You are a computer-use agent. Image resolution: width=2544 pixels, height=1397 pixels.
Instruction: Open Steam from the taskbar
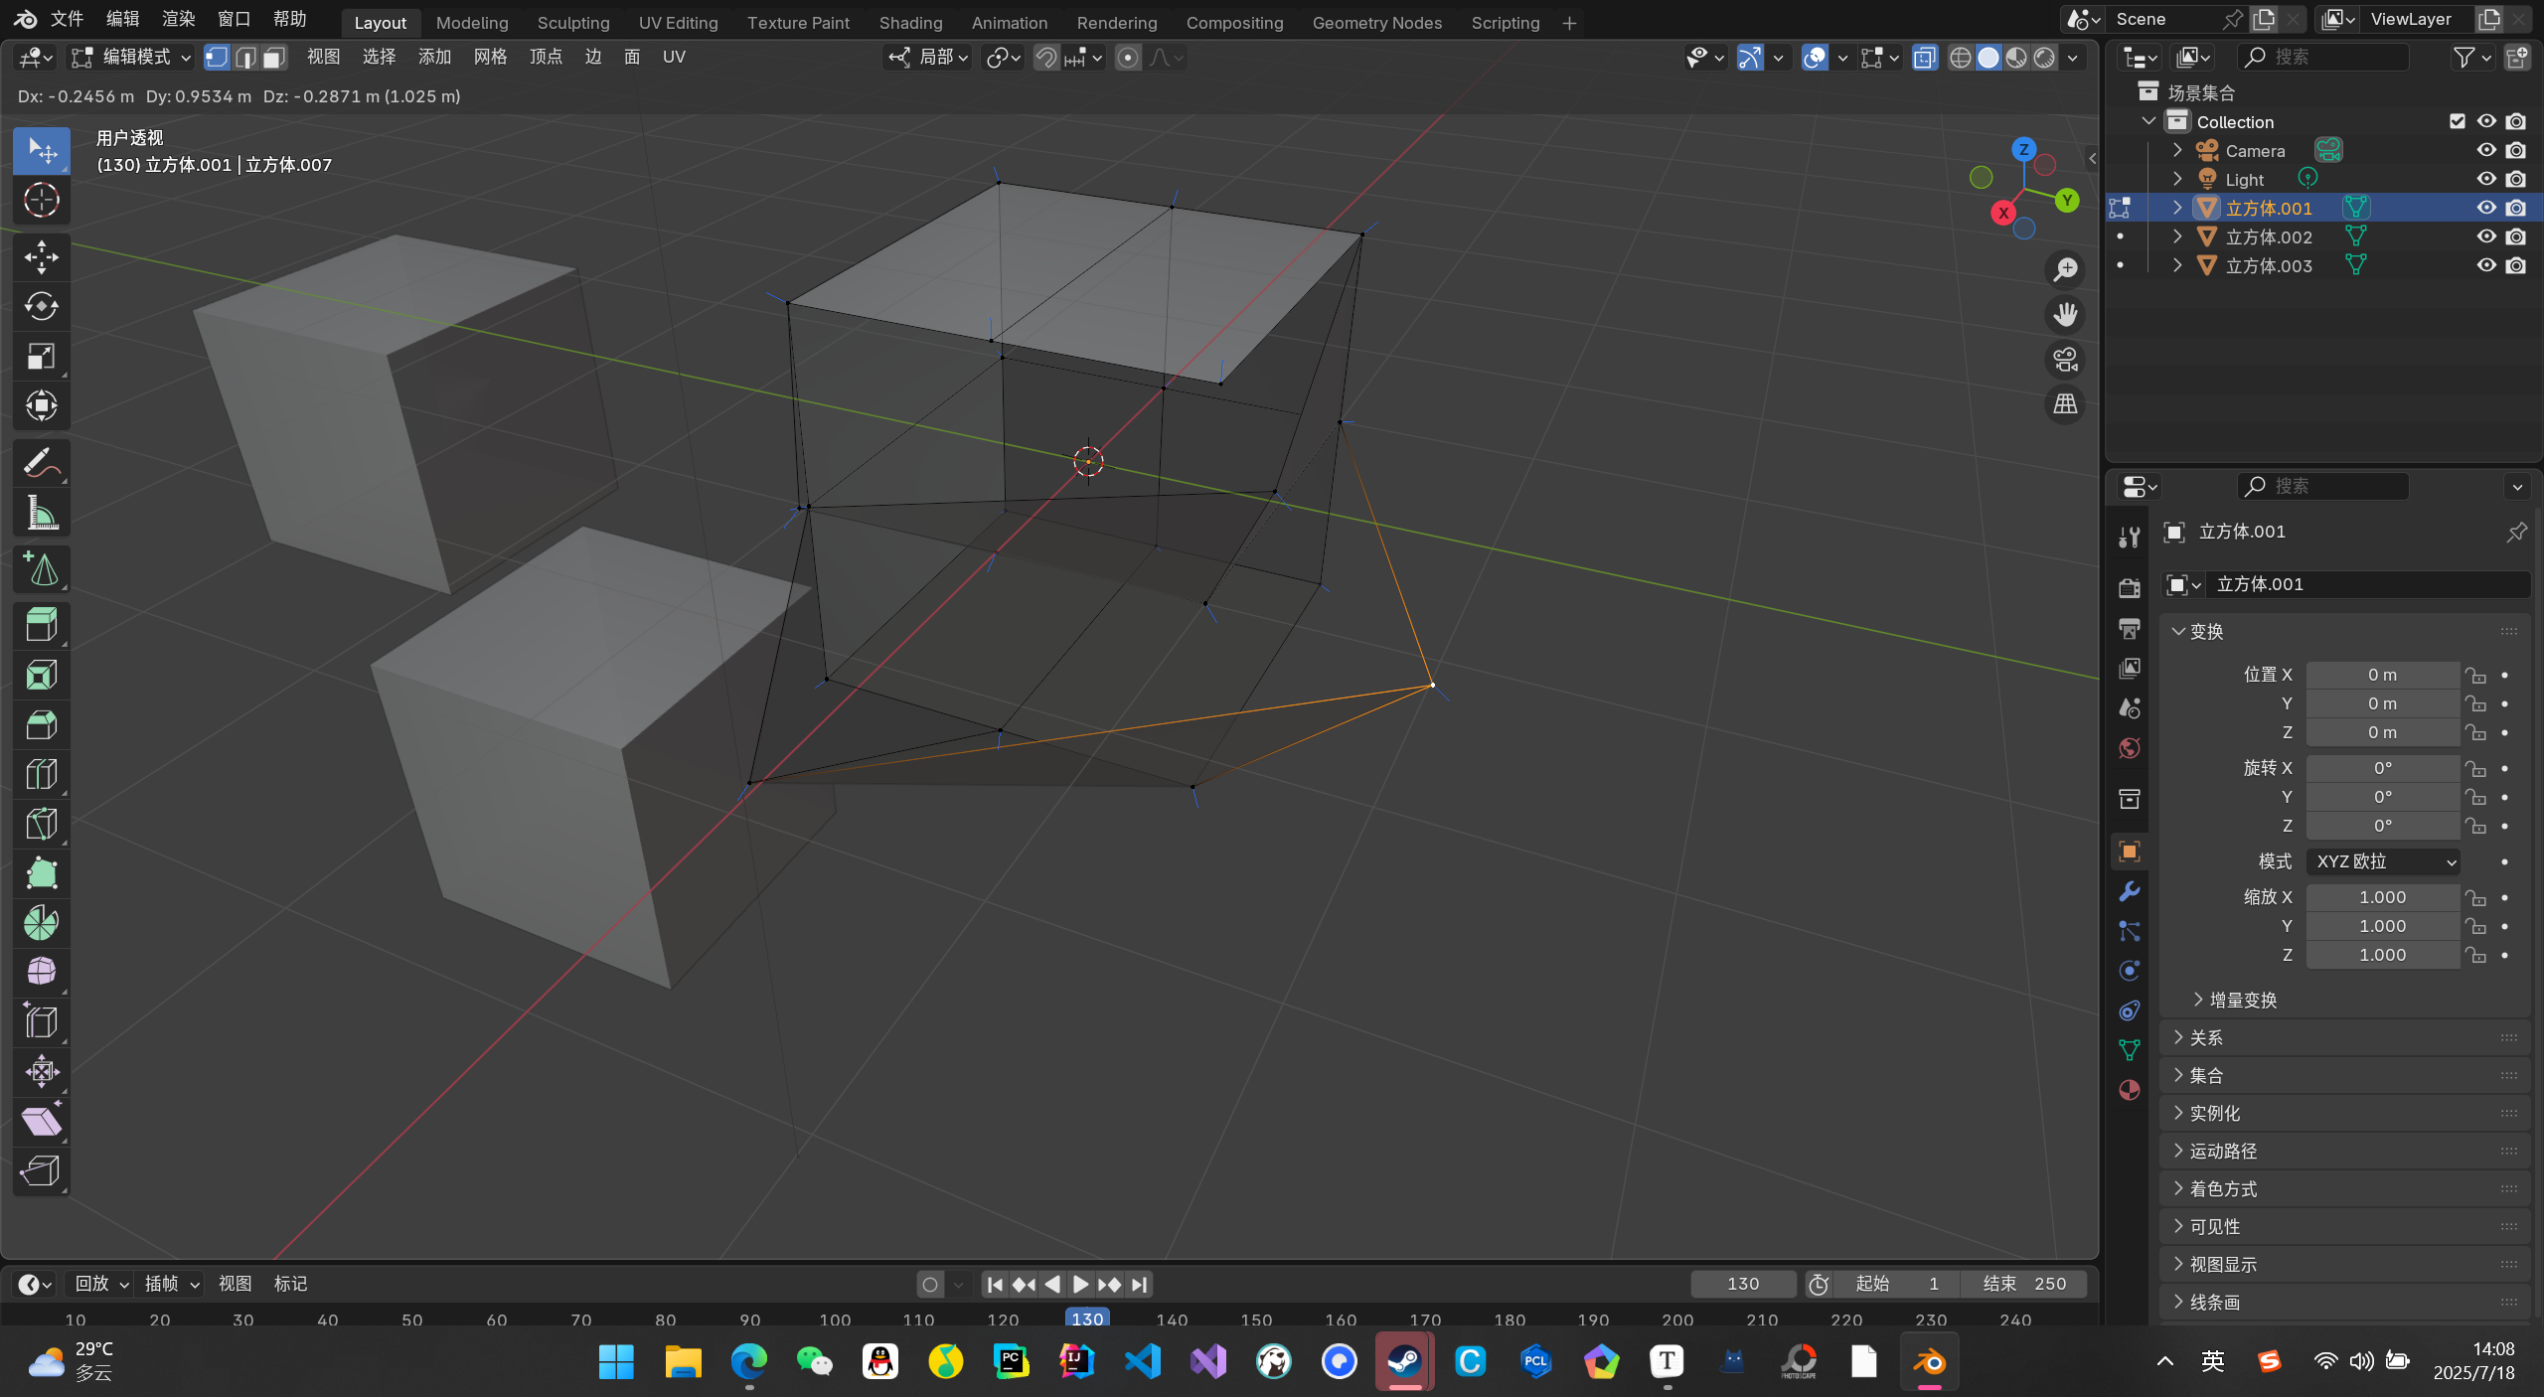1404,1361
